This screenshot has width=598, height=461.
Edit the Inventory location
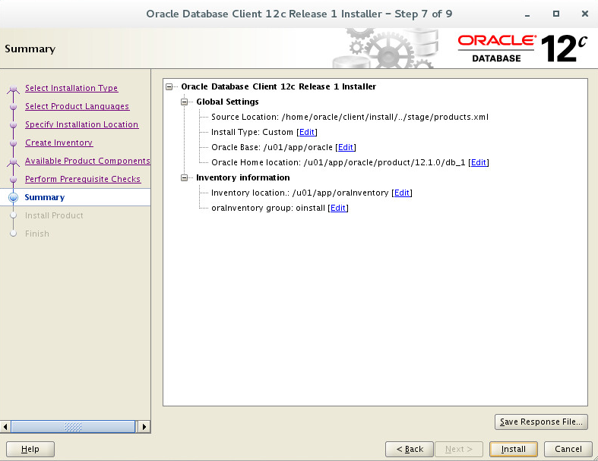tap(402, 193)
